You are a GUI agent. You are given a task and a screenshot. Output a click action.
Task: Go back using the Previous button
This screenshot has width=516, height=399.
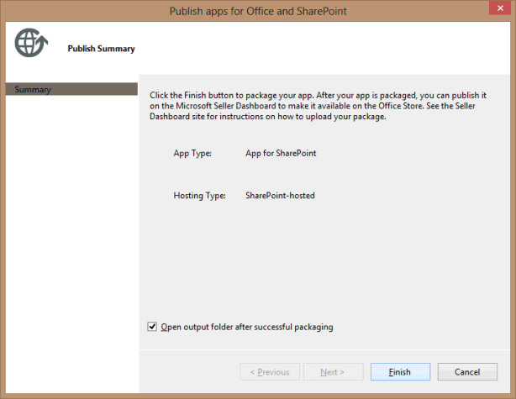269,372
